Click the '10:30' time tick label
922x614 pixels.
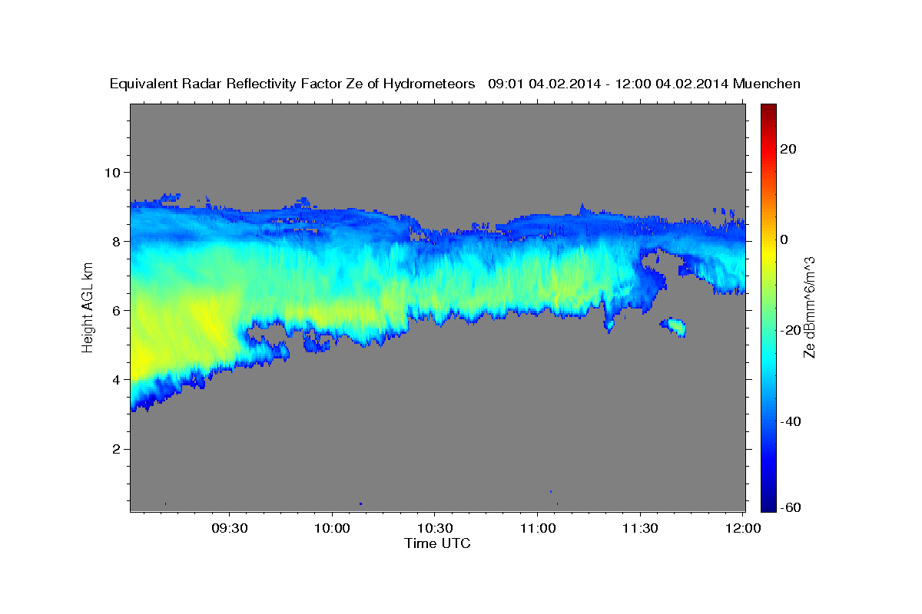[435, 529]
